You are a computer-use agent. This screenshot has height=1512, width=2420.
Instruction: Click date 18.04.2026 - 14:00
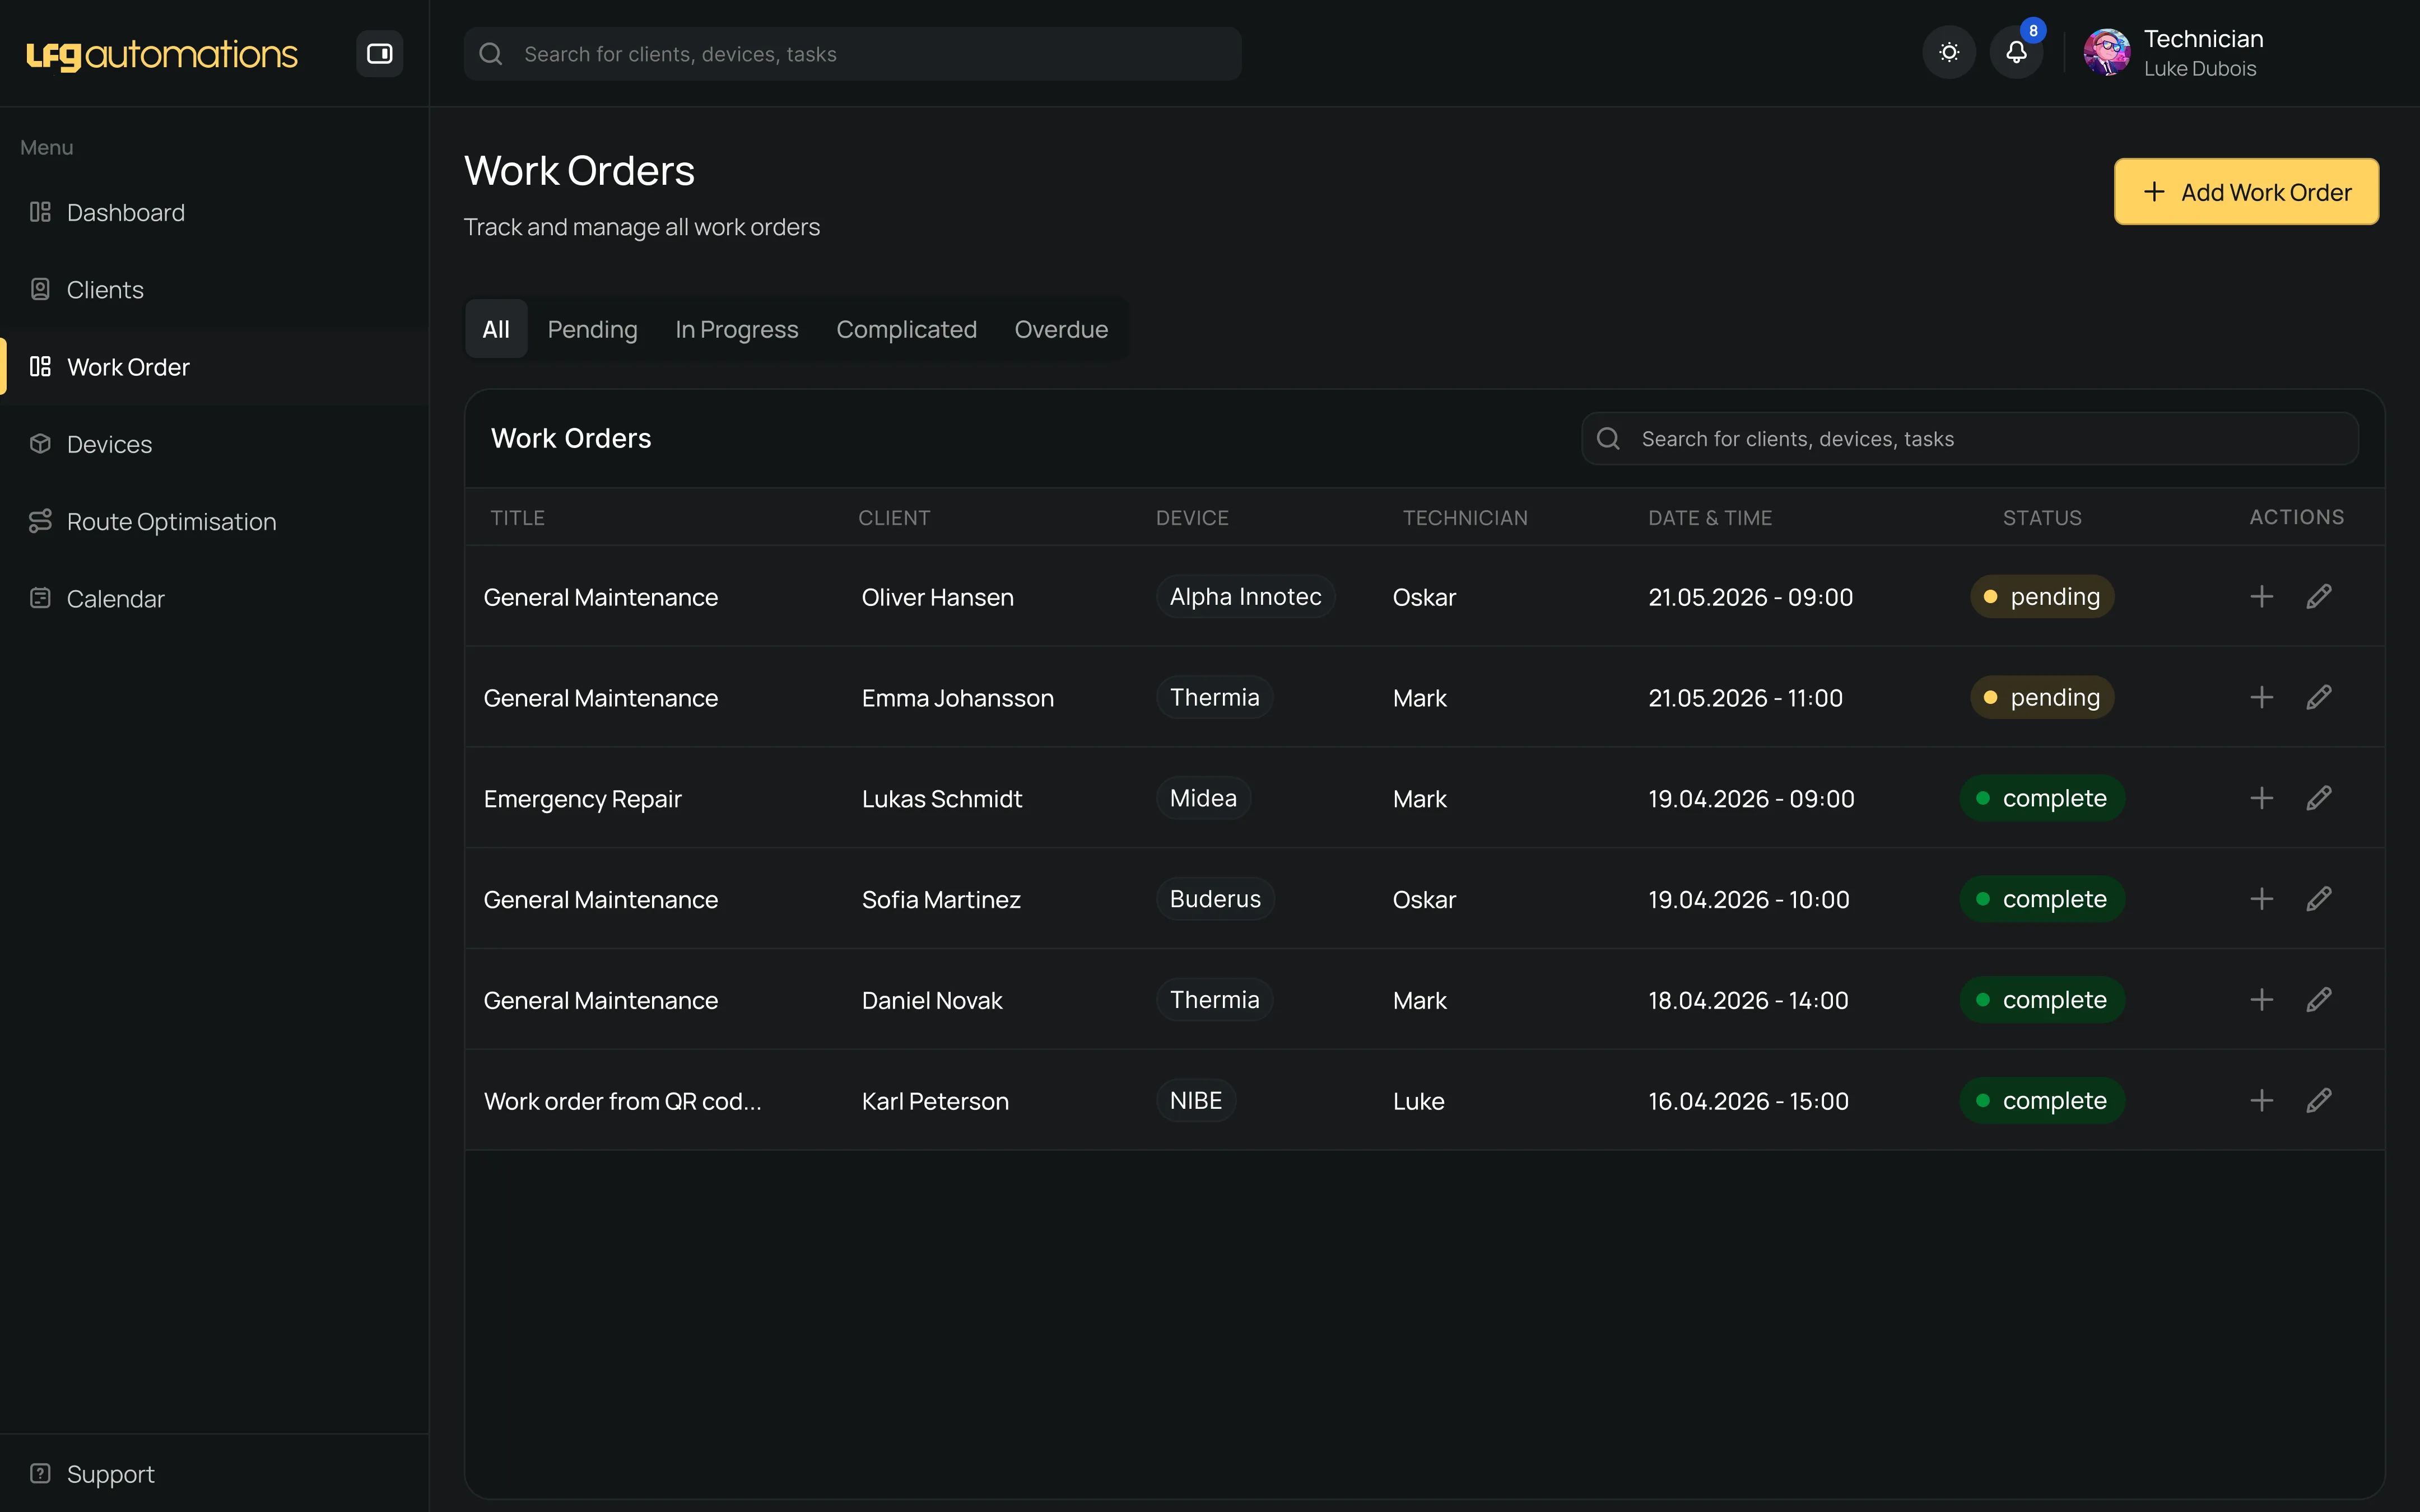tap(1748, 1000)
